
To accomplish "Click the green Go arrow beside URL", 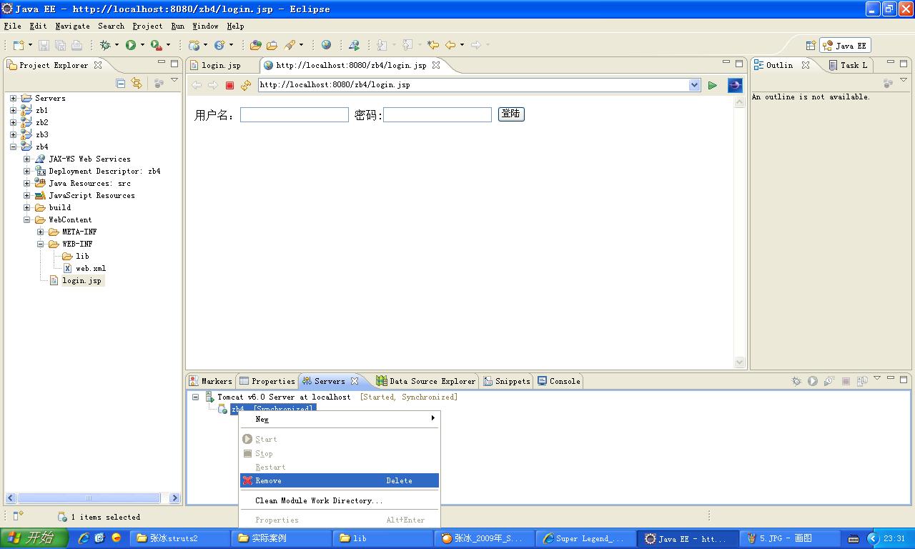I will coord(712,85).
